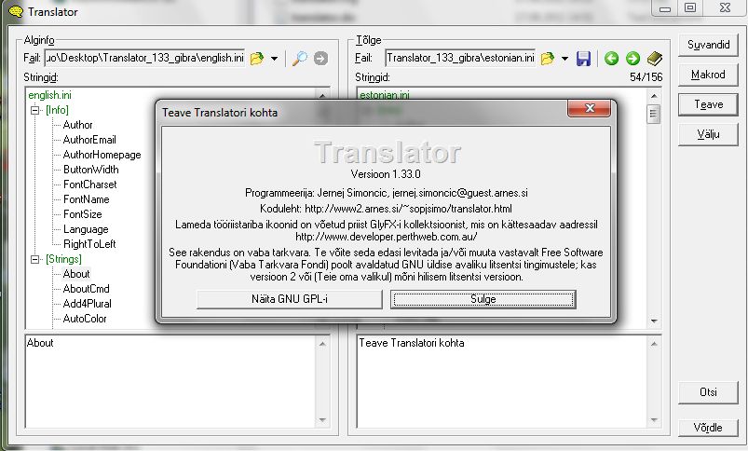The width and height of the screenshot is (748, 451).
Task: Open translation file with Tõlge folder icon
Action: tap(547, 58)
